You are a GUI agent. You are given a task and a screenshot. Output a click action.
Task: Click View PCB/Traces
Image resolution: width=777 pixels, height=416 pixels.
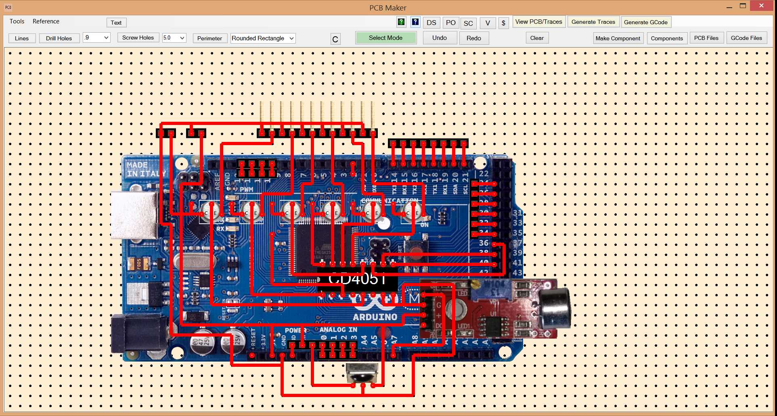pos(539,22)
